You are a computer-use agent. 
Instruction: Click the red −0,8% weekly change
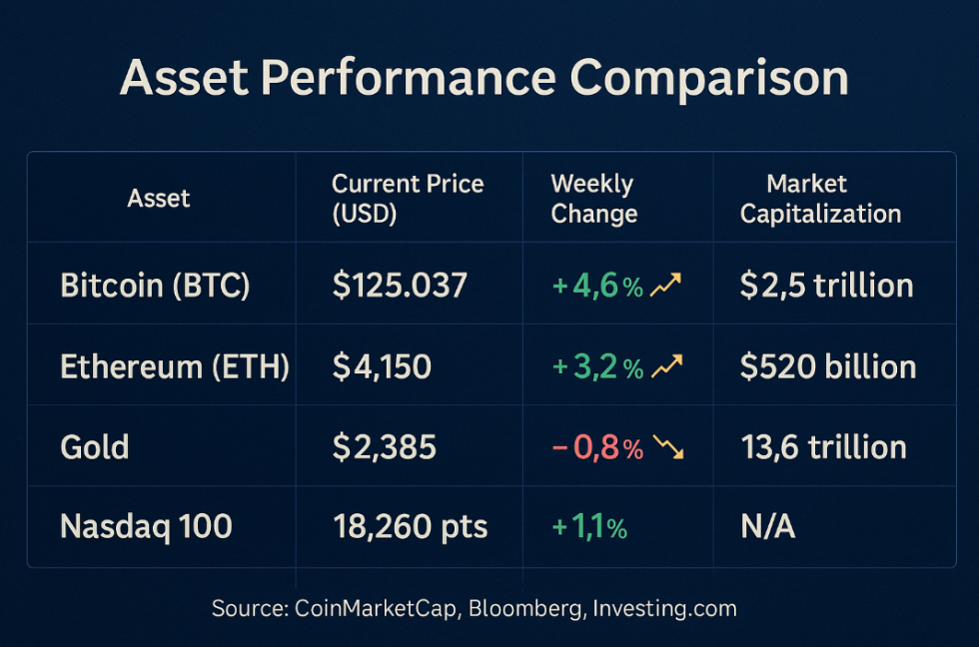597,448
